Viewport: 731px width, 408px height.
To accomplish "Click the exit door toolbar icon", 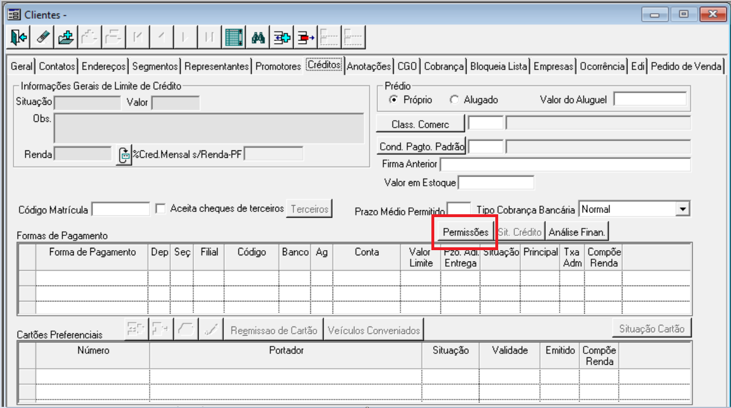I will click(x=19, y=38).
